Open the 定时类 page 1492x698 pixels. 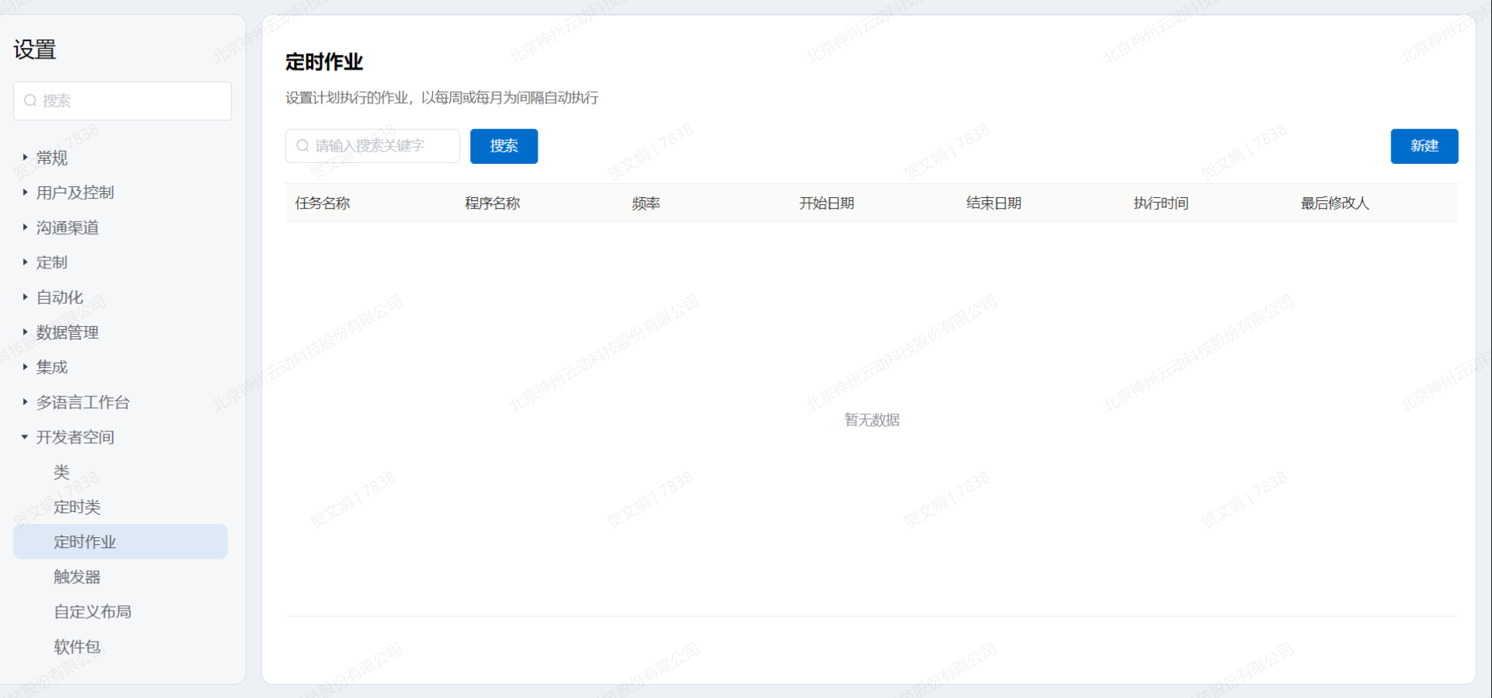pos(77,507)
